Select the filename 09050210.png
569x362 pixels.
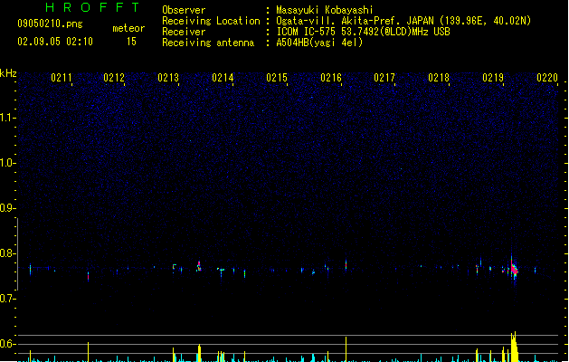pyautogui.click(x=50, y=24)
